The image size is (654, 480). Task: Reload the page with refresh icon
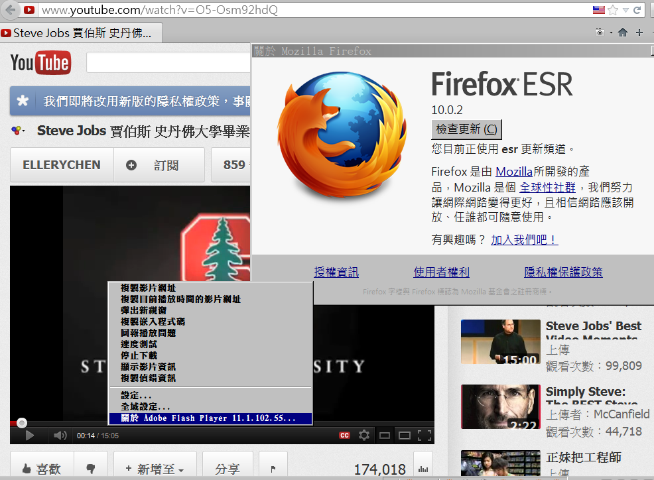637,9
